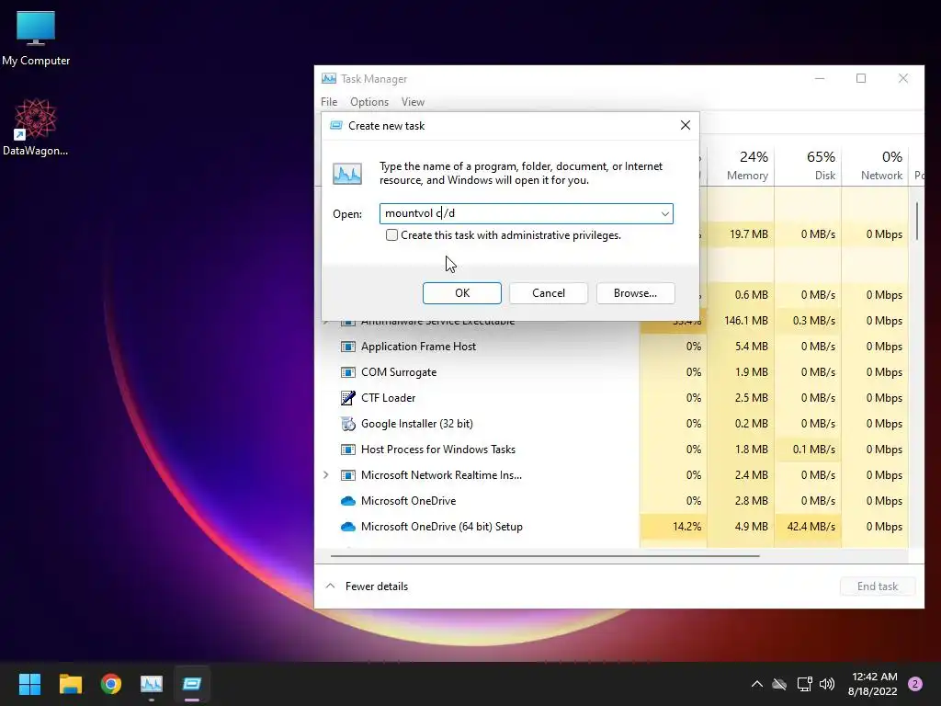Launch Google Chrome from the taskbar
The width and height of the screenshot is (941, 706).
(111, 684)
